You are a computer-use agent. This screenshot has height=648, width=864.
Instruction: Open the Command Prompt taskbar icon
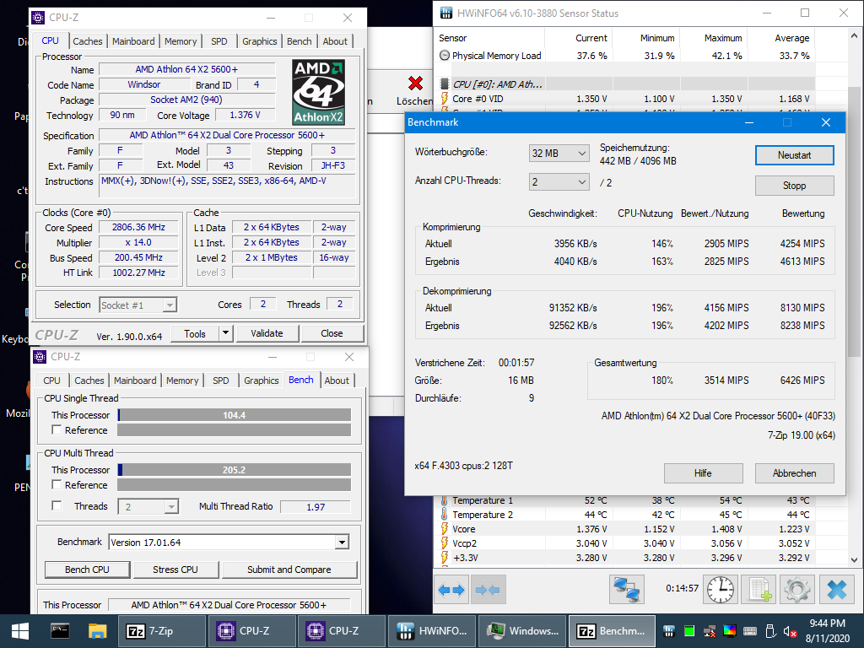point(60,631)
